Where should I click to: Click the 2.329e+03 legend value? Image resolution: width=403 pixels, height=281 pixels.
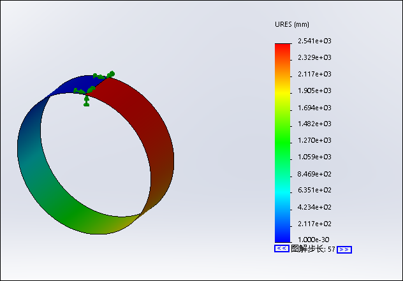click(314, 57)
